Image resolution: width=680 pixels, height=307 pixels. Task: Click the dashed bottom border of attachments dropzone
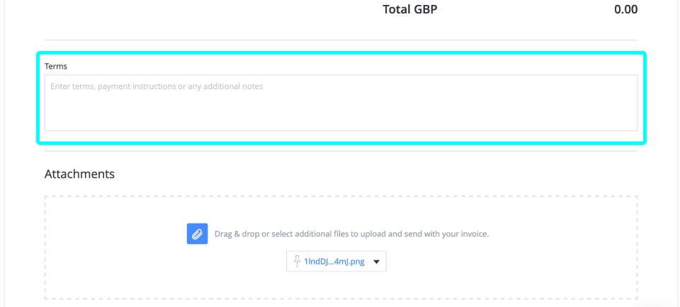click(341, 299)
